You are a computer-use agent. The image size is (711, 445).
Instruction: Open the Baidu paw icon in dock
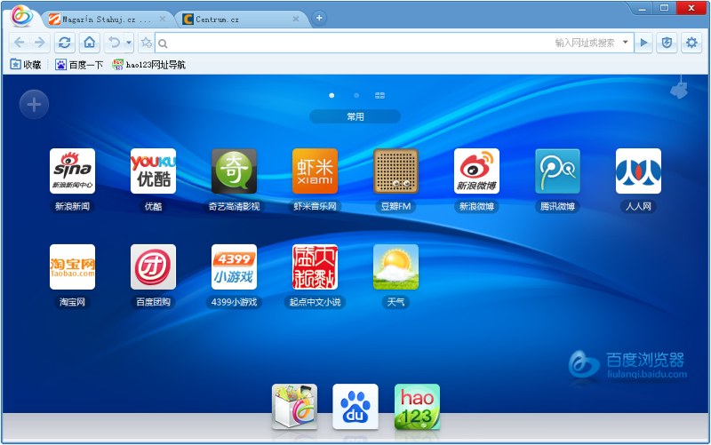click(355, 407)
